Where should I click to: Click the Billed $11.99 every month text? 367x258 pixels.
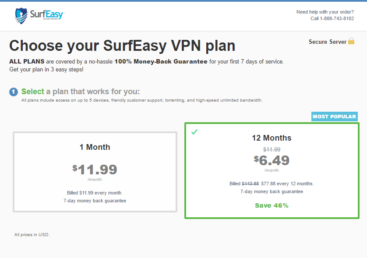point(95,193)
